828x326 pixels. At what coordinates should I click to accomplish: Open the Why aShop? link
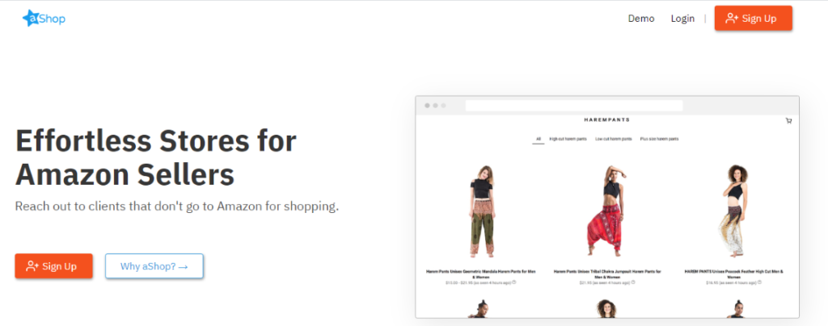tap(154, 266)
